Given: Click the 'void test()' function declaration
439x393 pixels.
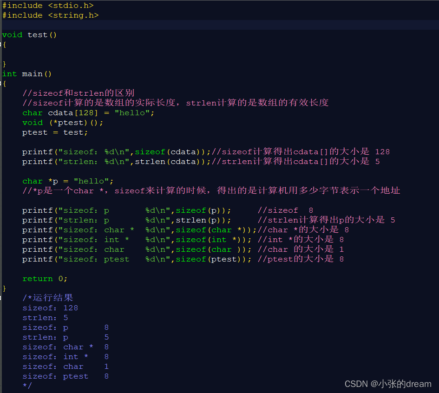Looking at the screenshot, I should point(29,35).
